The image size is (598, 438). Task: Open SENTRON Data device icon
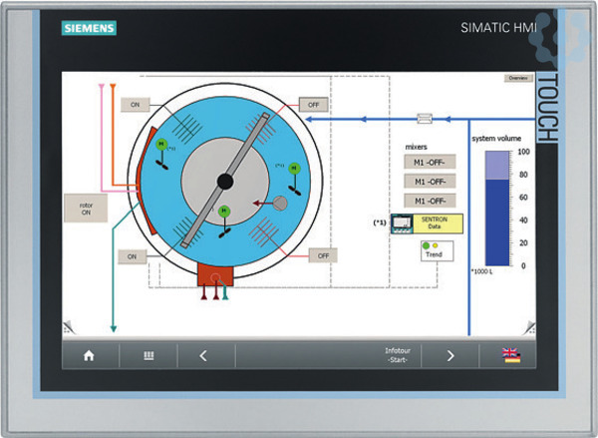pos(402,223)
